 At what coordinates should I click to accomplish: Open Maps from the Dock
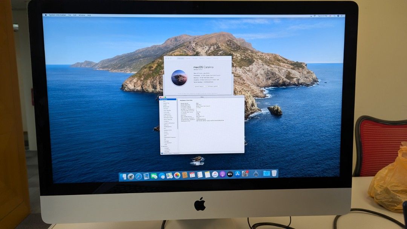click(x=170, y=176)
